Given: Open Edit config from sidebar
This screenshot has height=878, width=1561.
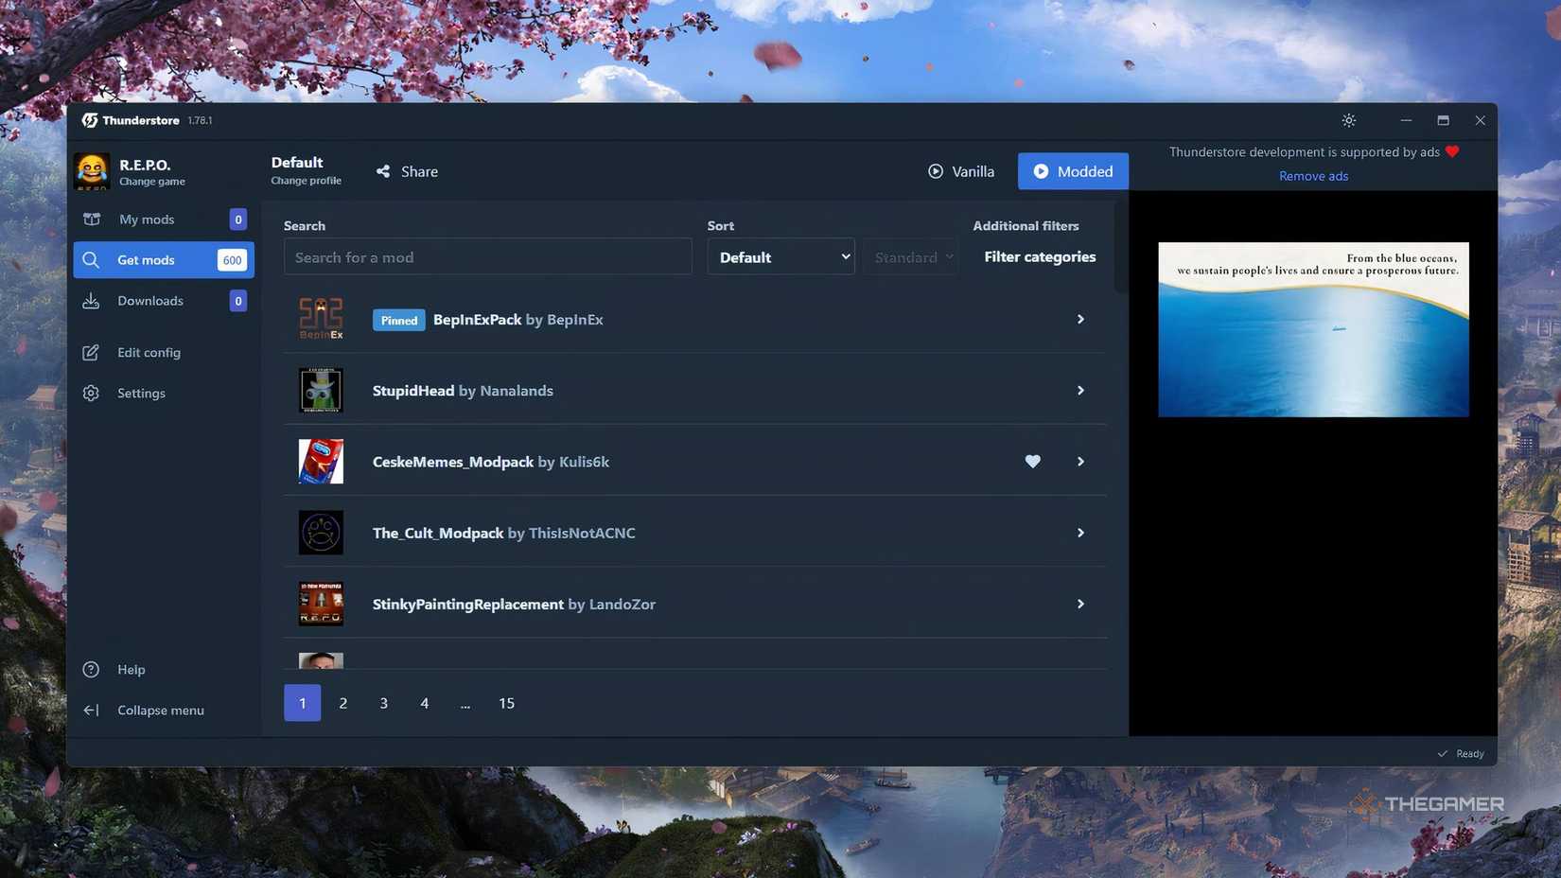Looking at the screenshot, I should 149,352.
